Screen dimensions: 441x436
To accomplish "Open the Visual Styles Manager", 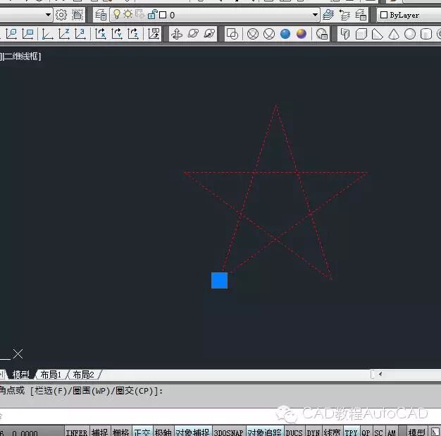I will pos(322,34).
